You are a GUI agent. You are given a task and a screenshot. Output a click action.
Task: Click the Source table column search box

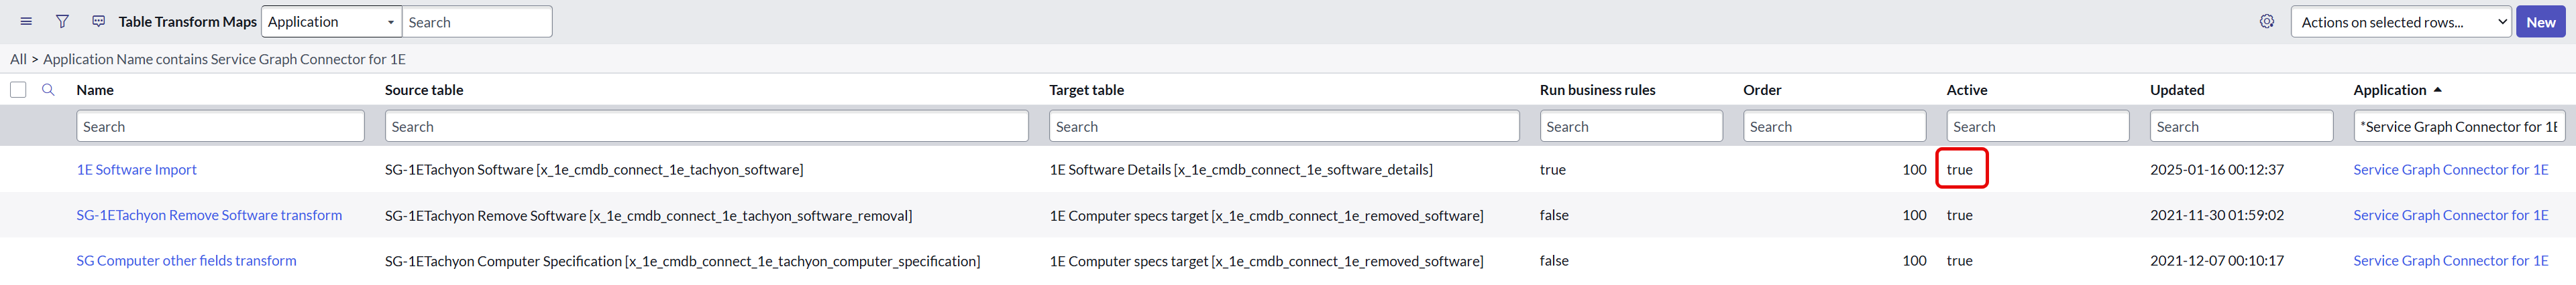click(x=706, y=126)
